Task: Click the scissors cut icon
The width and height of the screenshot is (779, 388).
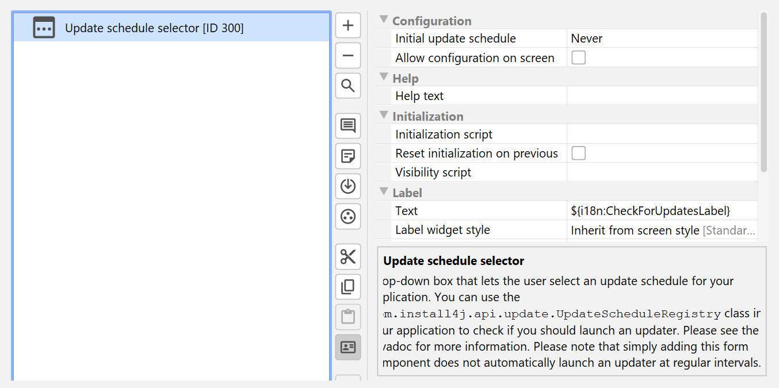Action: pos(348,256)
